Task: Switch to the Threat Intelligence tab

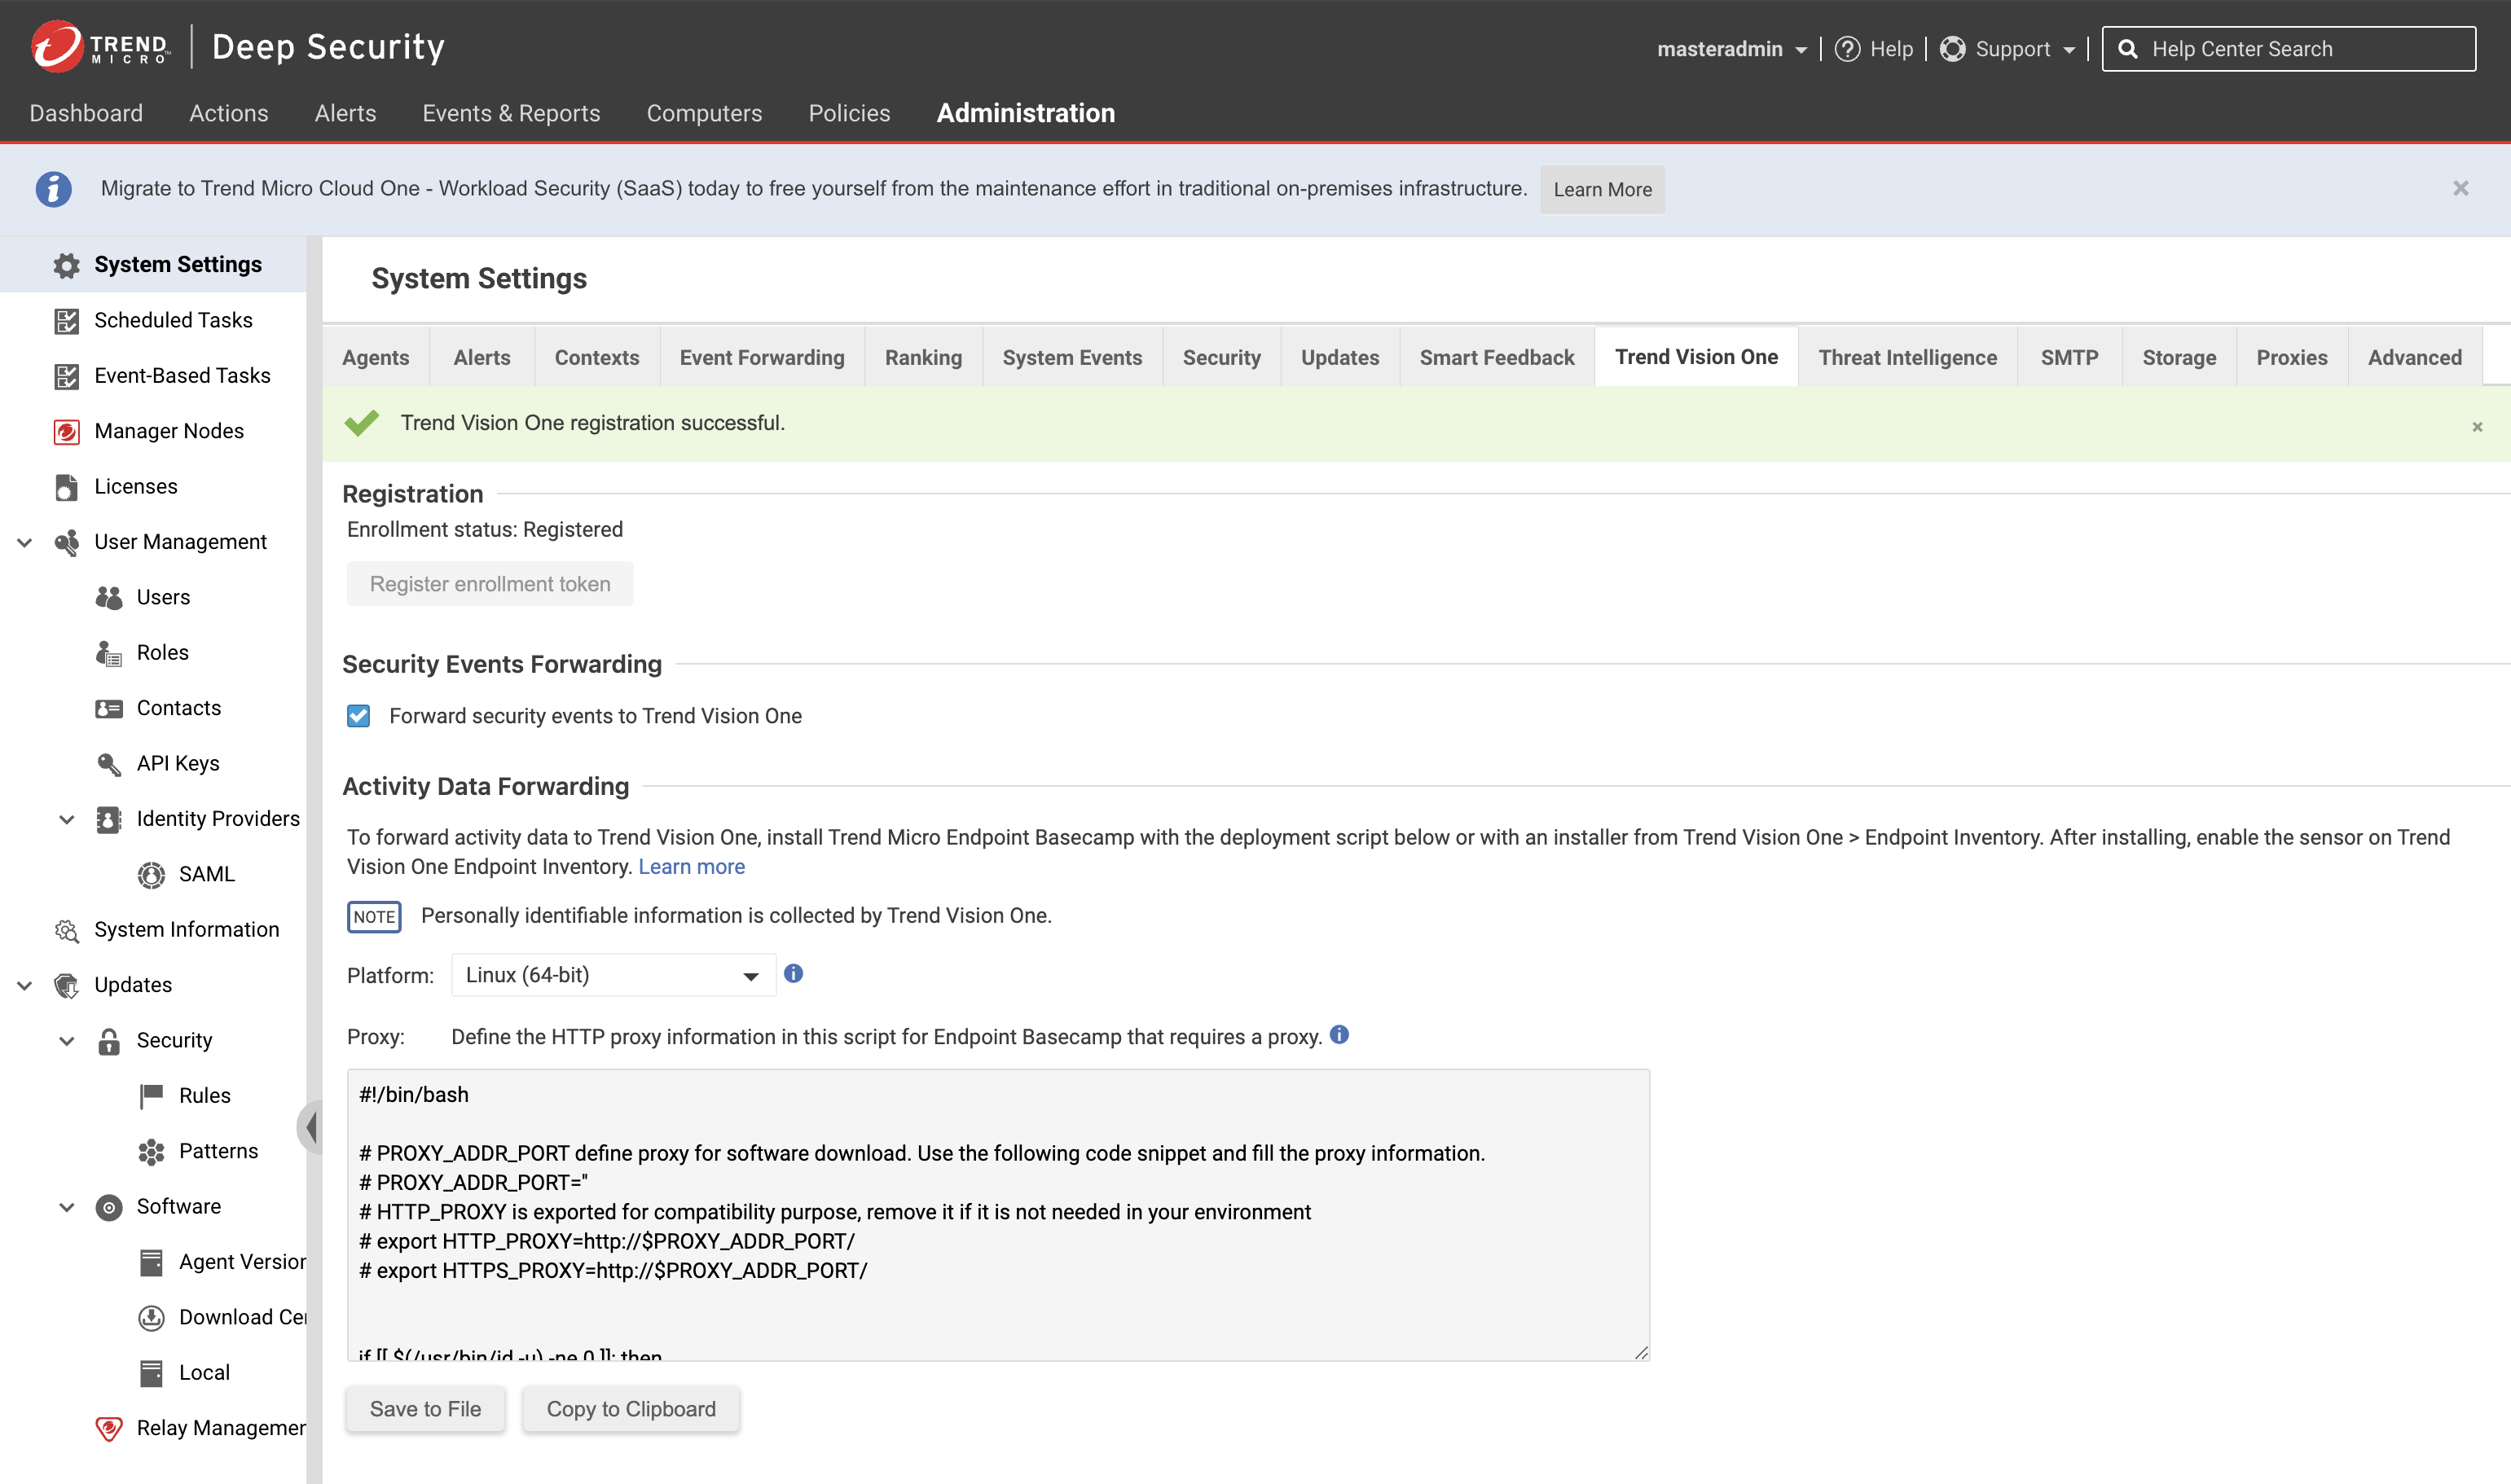Action: coord(1907,357)
